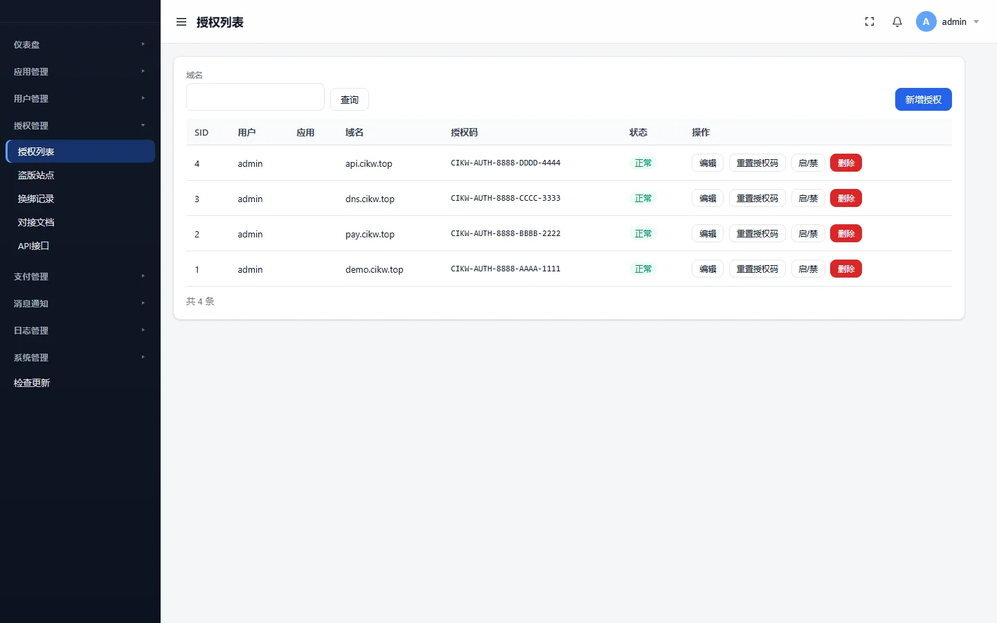This screenshot has width=997, height=623.
Task: Delete the pay.cikw.top authorization
Action: coord(846,233)
